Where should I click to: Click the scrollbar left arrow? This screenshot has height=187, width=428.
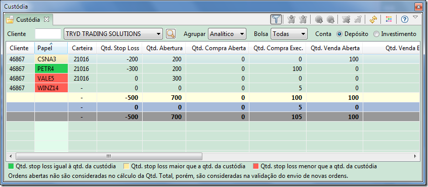(11, 157)
